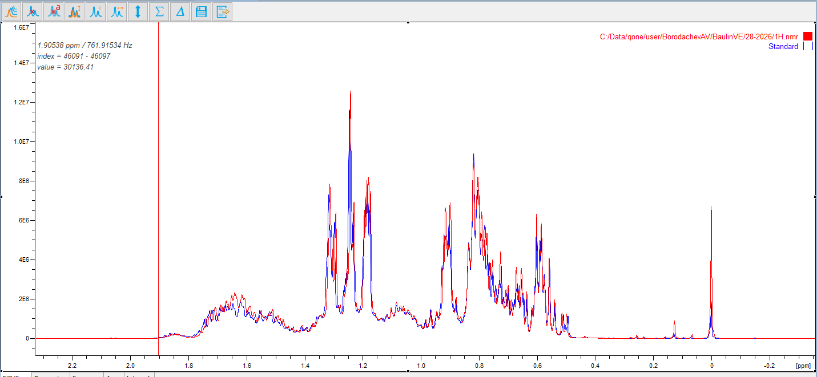The image size is (817, 377).
Task: Click the blue-outlined Standard legend swatch
Action: 807,47
